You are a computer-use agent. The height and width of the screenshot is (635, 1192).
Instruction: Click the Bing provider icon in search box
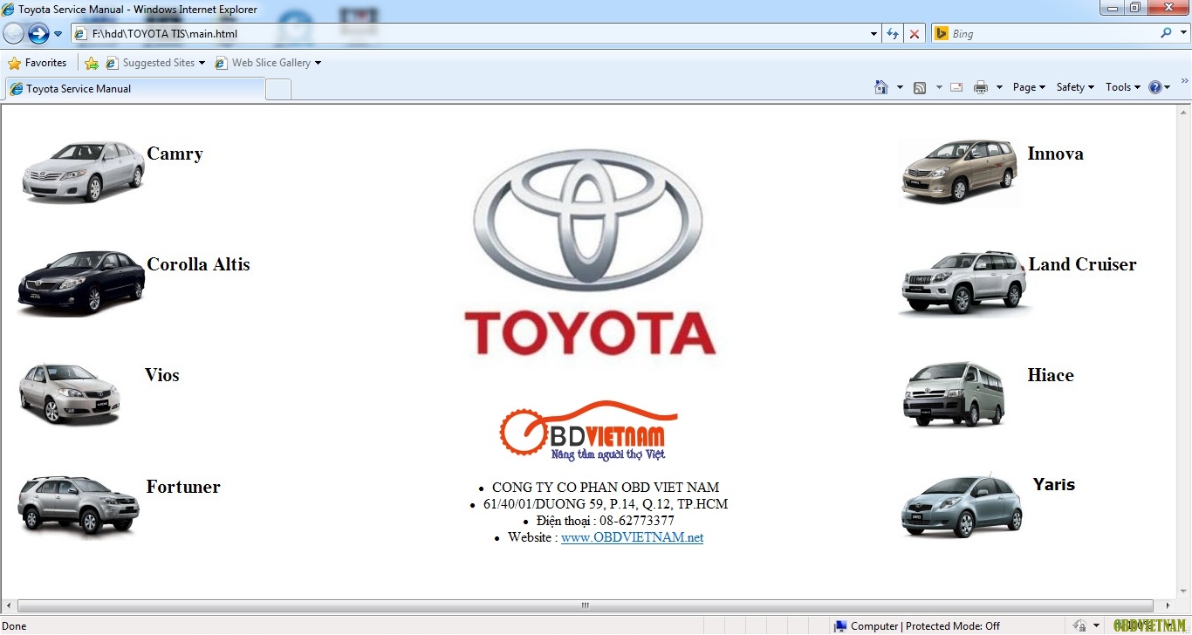942,34
